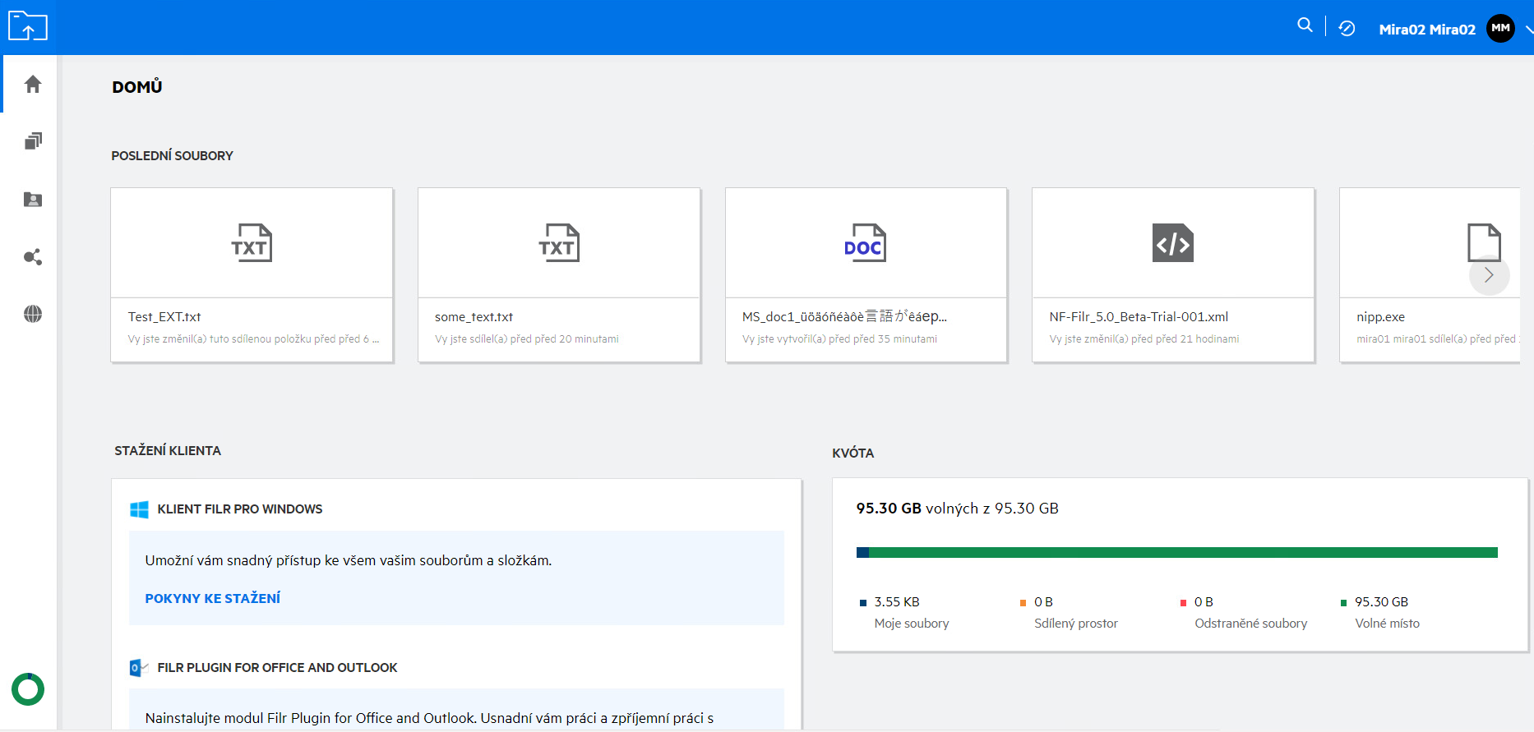1534x732 pixels.
Task: Click the green quota ring icon
Action: [28, 689]
